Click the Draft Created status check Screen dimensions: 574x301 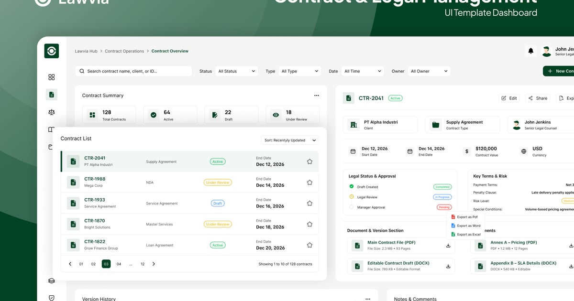352,186
